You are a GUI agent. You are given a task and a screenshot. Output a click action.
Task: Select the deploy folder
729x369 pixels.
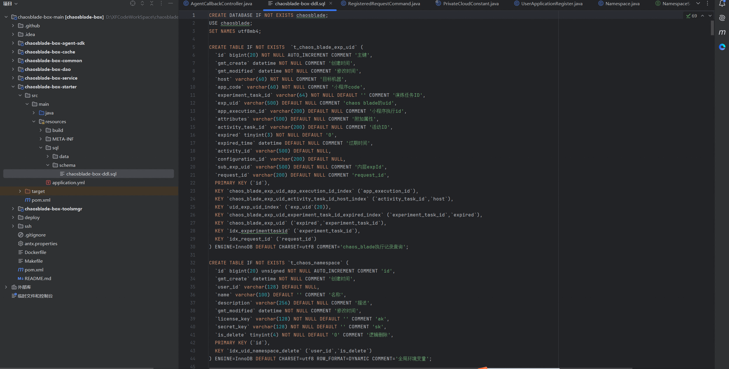(29, 217)
